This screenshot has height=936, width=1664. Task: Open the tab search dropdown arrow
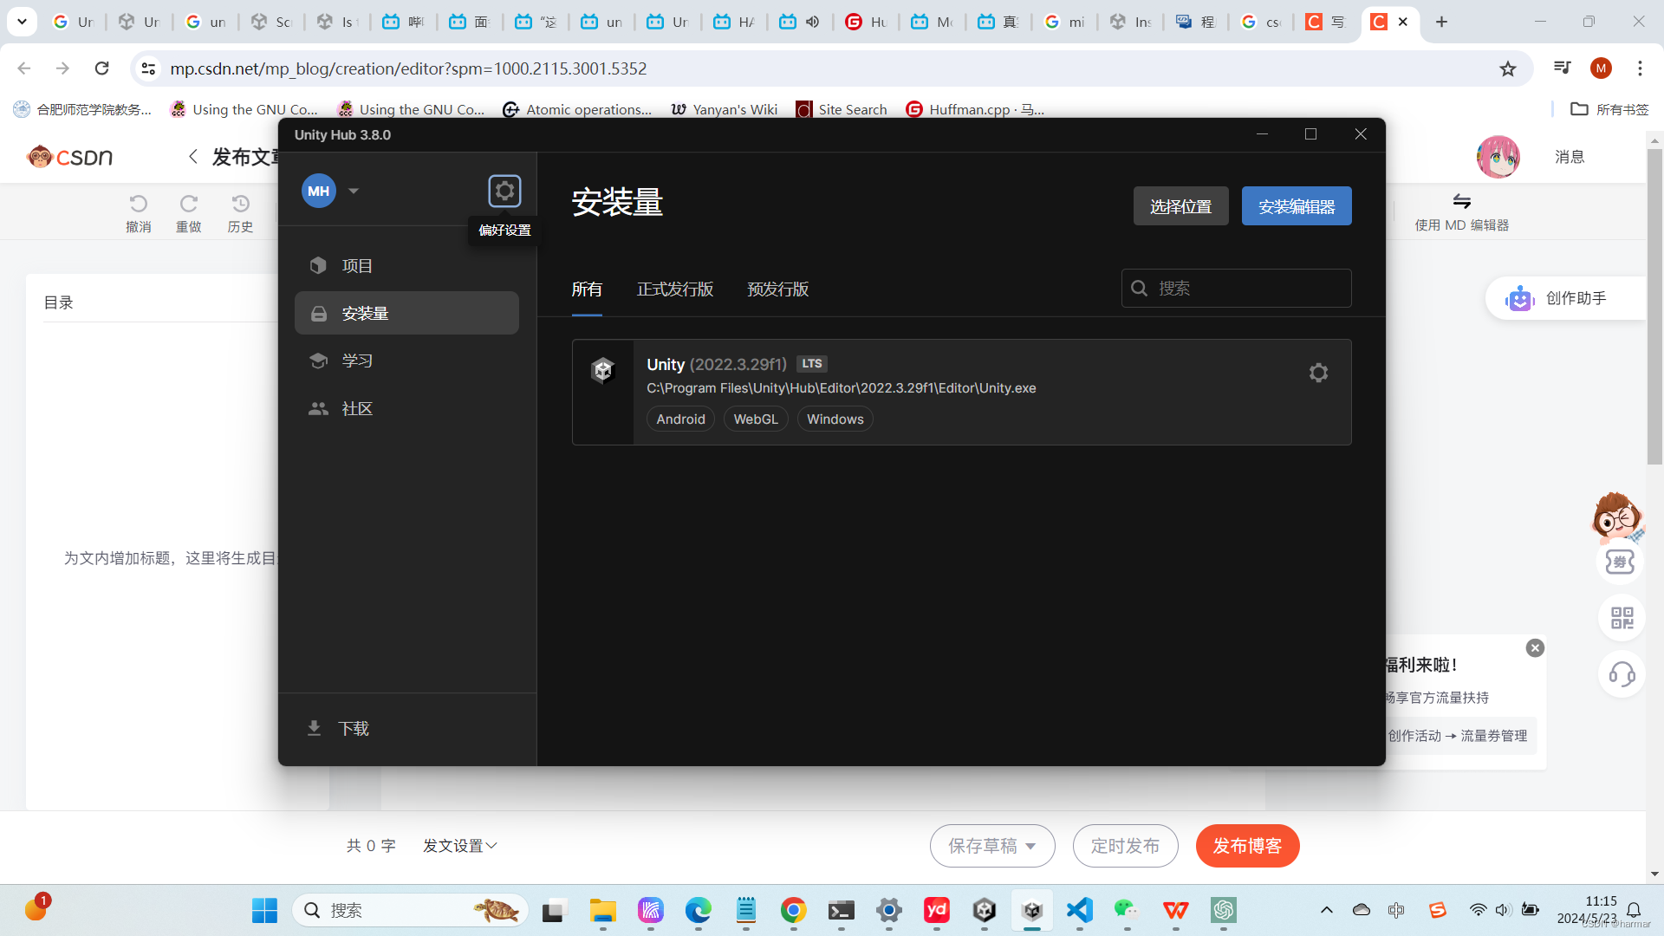(x=22, y=22)
